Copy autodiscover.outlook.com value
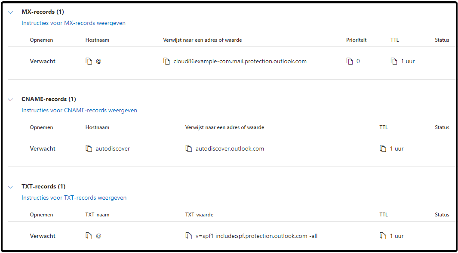Viewport: 458px width, 253px height. (189, 148)
